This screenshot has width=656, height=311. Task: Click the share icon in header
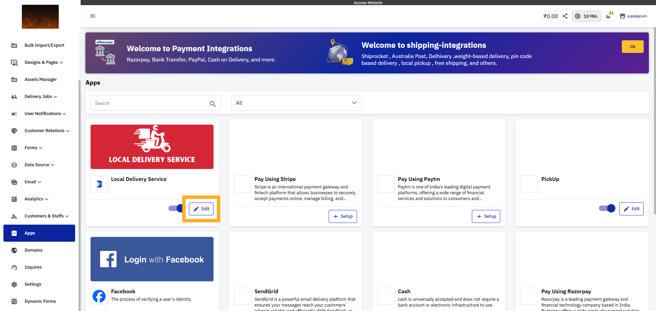565,16
